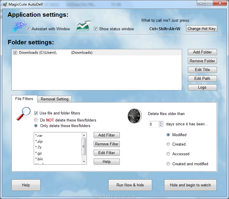Screen dimensions: 229x199
Task: Click Run Now & hide button
Action: (130, 185)
